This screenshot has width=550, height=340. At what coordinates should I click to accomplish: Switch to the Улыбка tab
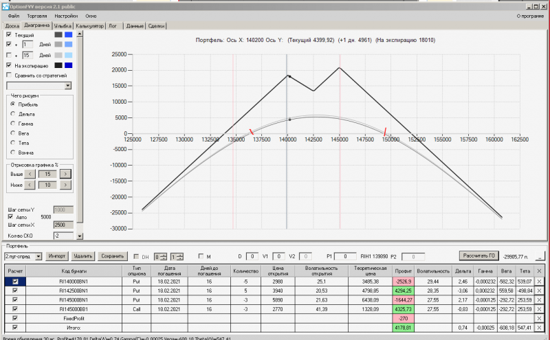tap(63, 26)
